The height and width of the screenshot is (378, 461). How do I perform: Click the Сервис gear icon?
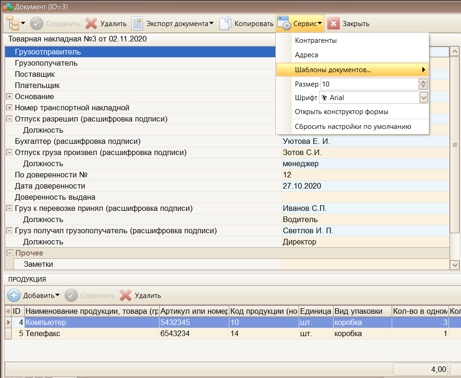[x=284, y=23]
